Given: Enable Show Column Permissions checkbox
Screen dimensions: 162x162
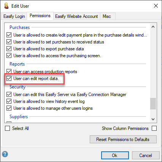Looking at the screenshot, I should pyautogui.click(x=154, y=128).
